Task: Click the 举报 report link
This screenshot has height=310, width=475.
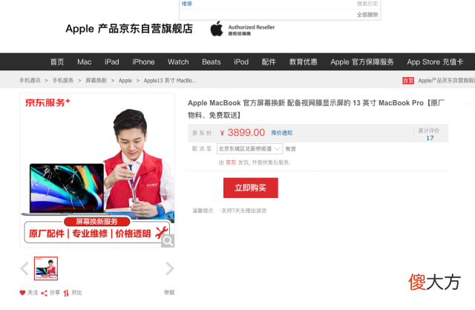Action: (x=169, y=292)
